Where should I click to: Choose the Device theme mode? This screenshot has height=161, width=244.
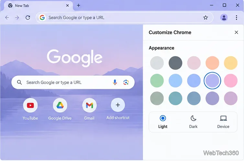click(x=223, y=122)
